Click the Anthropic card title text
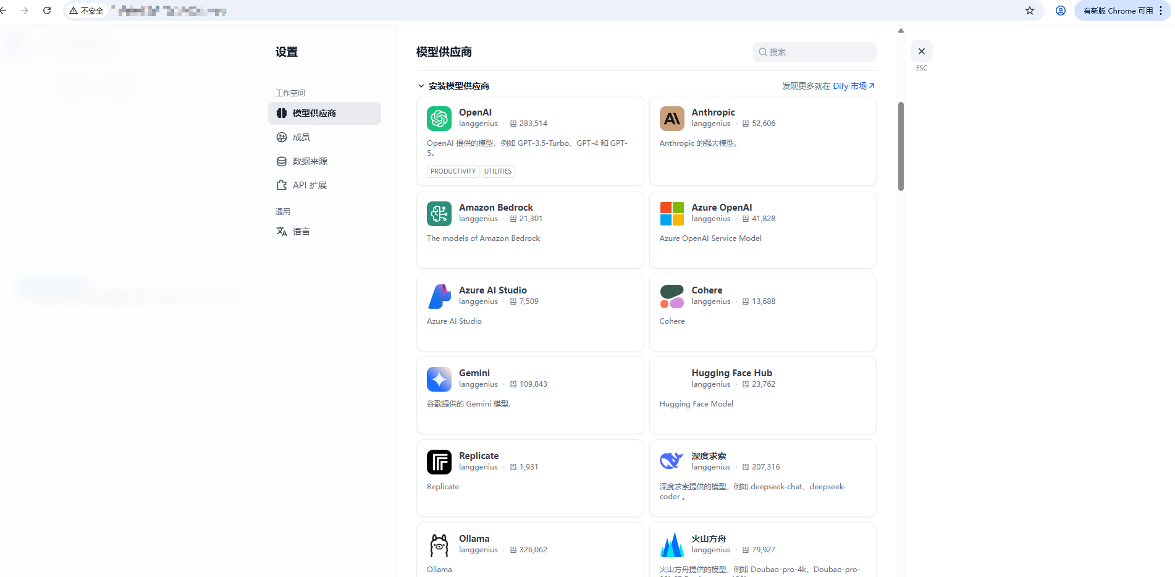 click(713, 112)
